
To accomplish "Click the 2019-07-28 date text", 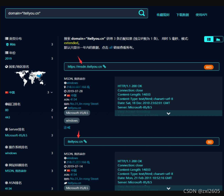I will [x=75, y=91].
